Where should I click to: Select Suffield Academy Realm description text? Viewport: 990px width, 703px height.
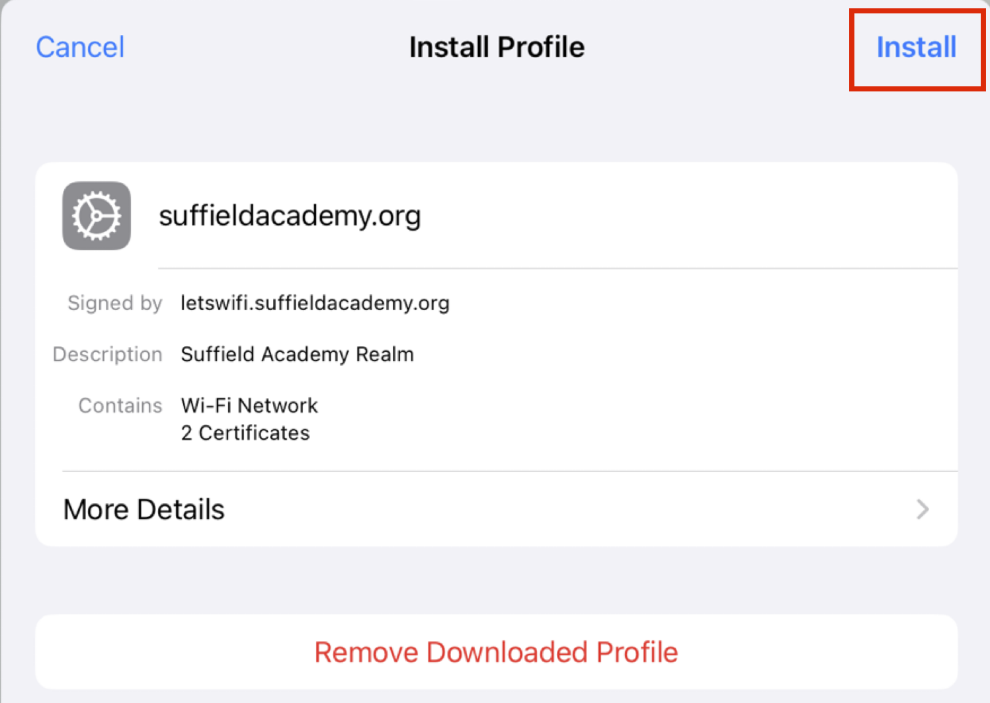point(297,354)
